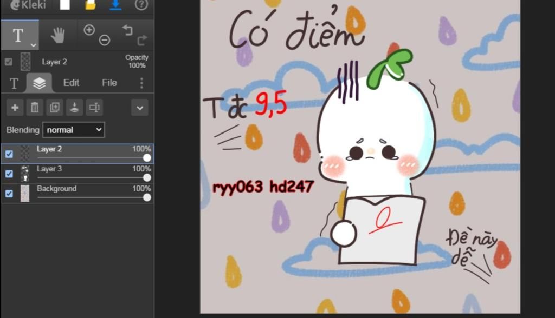This screenshot has width=555, height=318.
Task: Switch to the Text tool settings tab
Action: [14, 83]
